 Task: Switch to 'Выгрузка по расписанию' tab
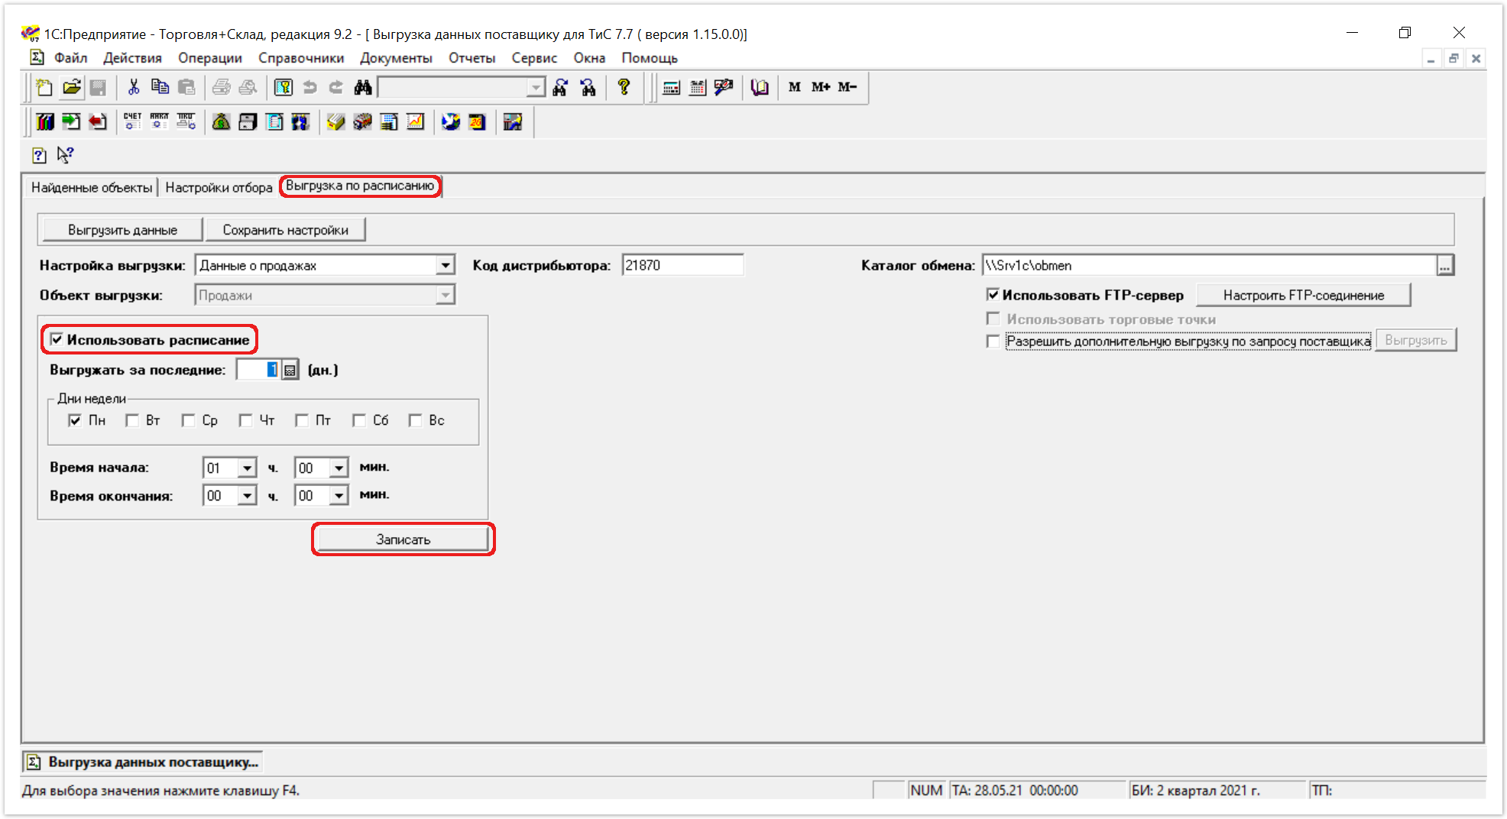(360, 186)
